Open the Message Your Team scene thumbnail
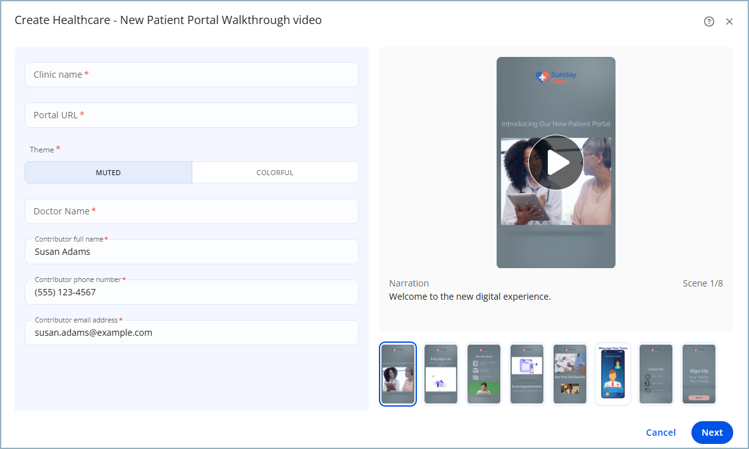This screenshot has width=749, height=449. coord(613,374)
